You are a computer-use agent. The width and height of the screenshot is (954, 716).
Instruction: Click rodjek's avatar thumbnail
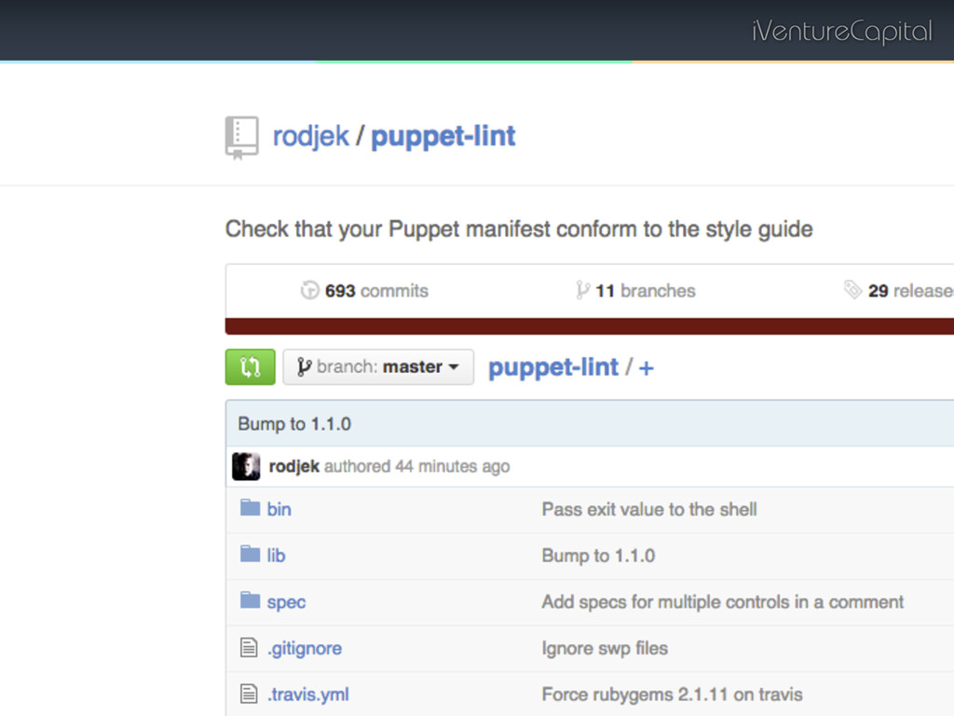pos(246,466)
